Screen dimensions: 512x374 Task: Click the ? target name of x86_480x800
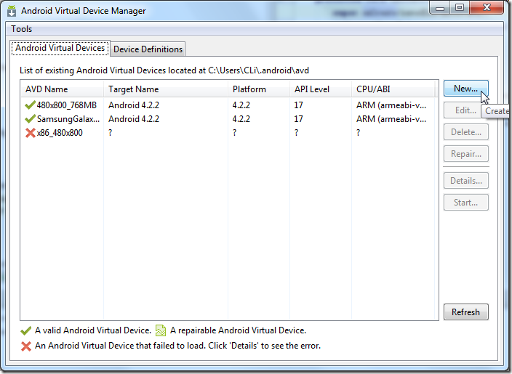tap(111, 133)
